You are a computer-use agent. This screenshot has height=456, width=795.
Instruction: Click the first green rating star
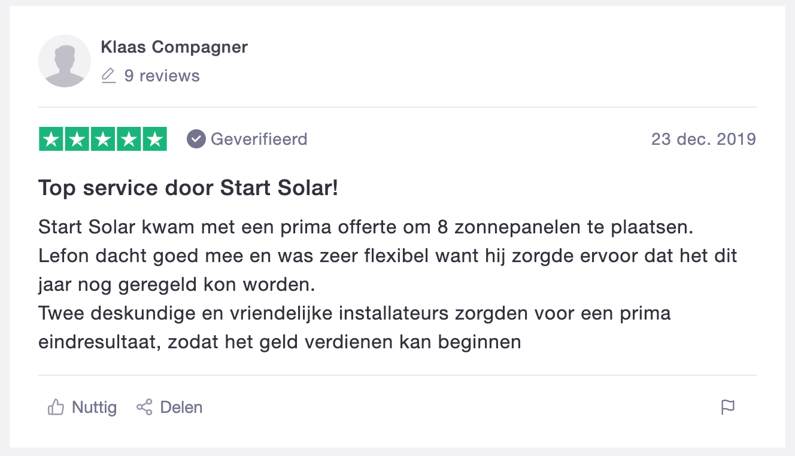point(51,139)
